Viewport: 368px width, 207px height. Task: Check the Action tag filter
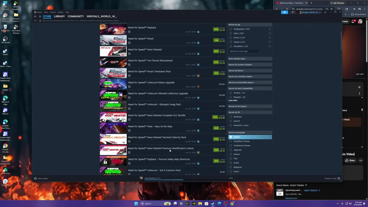click(231, 38)
